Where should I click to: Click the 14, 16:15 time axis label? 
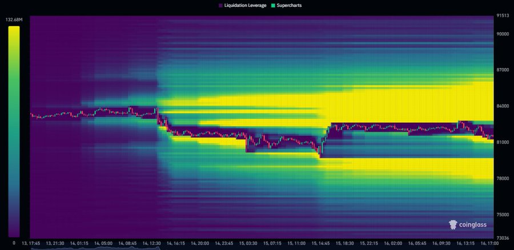click(176, 244)
